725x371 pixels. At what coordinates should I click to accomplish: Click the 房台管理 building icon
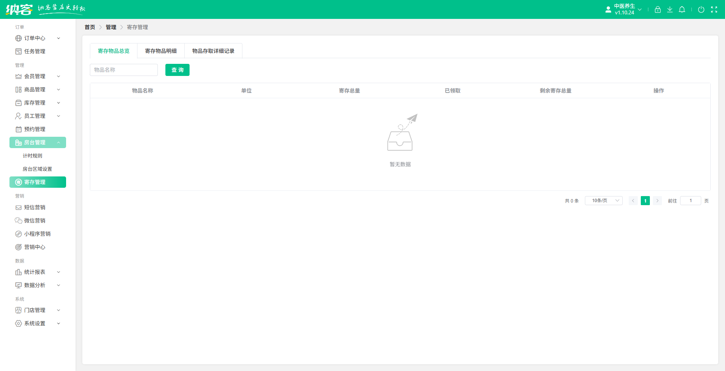point(19,142)
